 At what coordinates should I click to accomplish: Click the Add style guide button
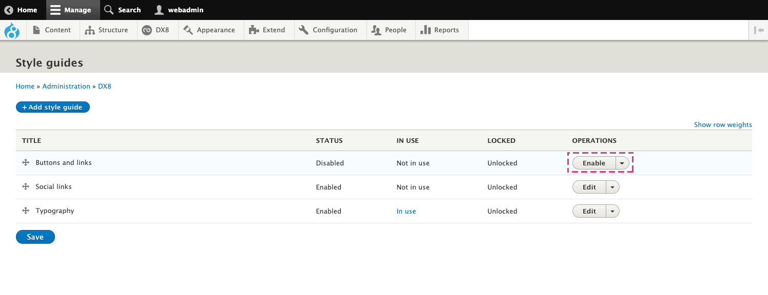tap(53, 107)
